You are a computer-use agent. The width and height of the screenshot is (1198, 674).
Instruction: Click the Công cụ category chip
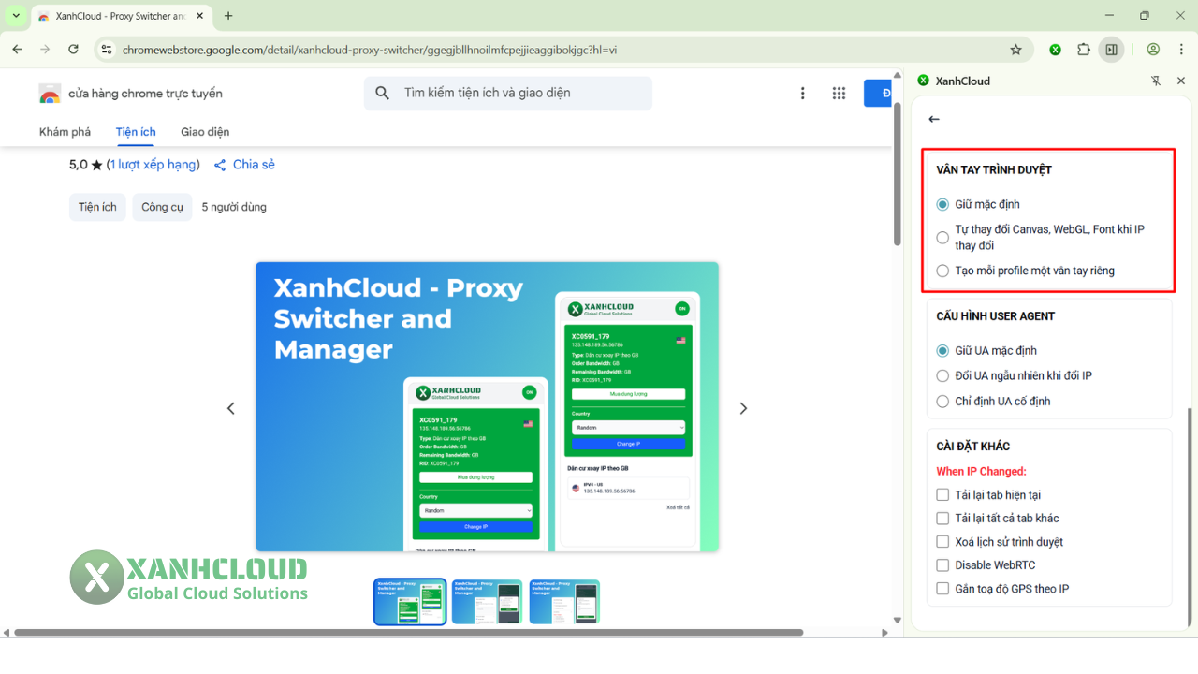163,207
